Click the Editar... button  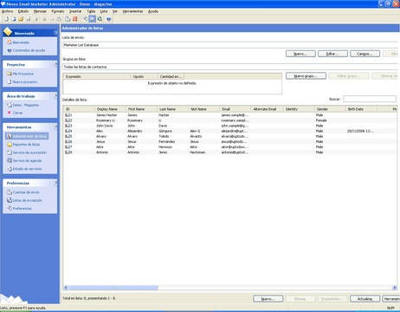click(x=332, y=54)
